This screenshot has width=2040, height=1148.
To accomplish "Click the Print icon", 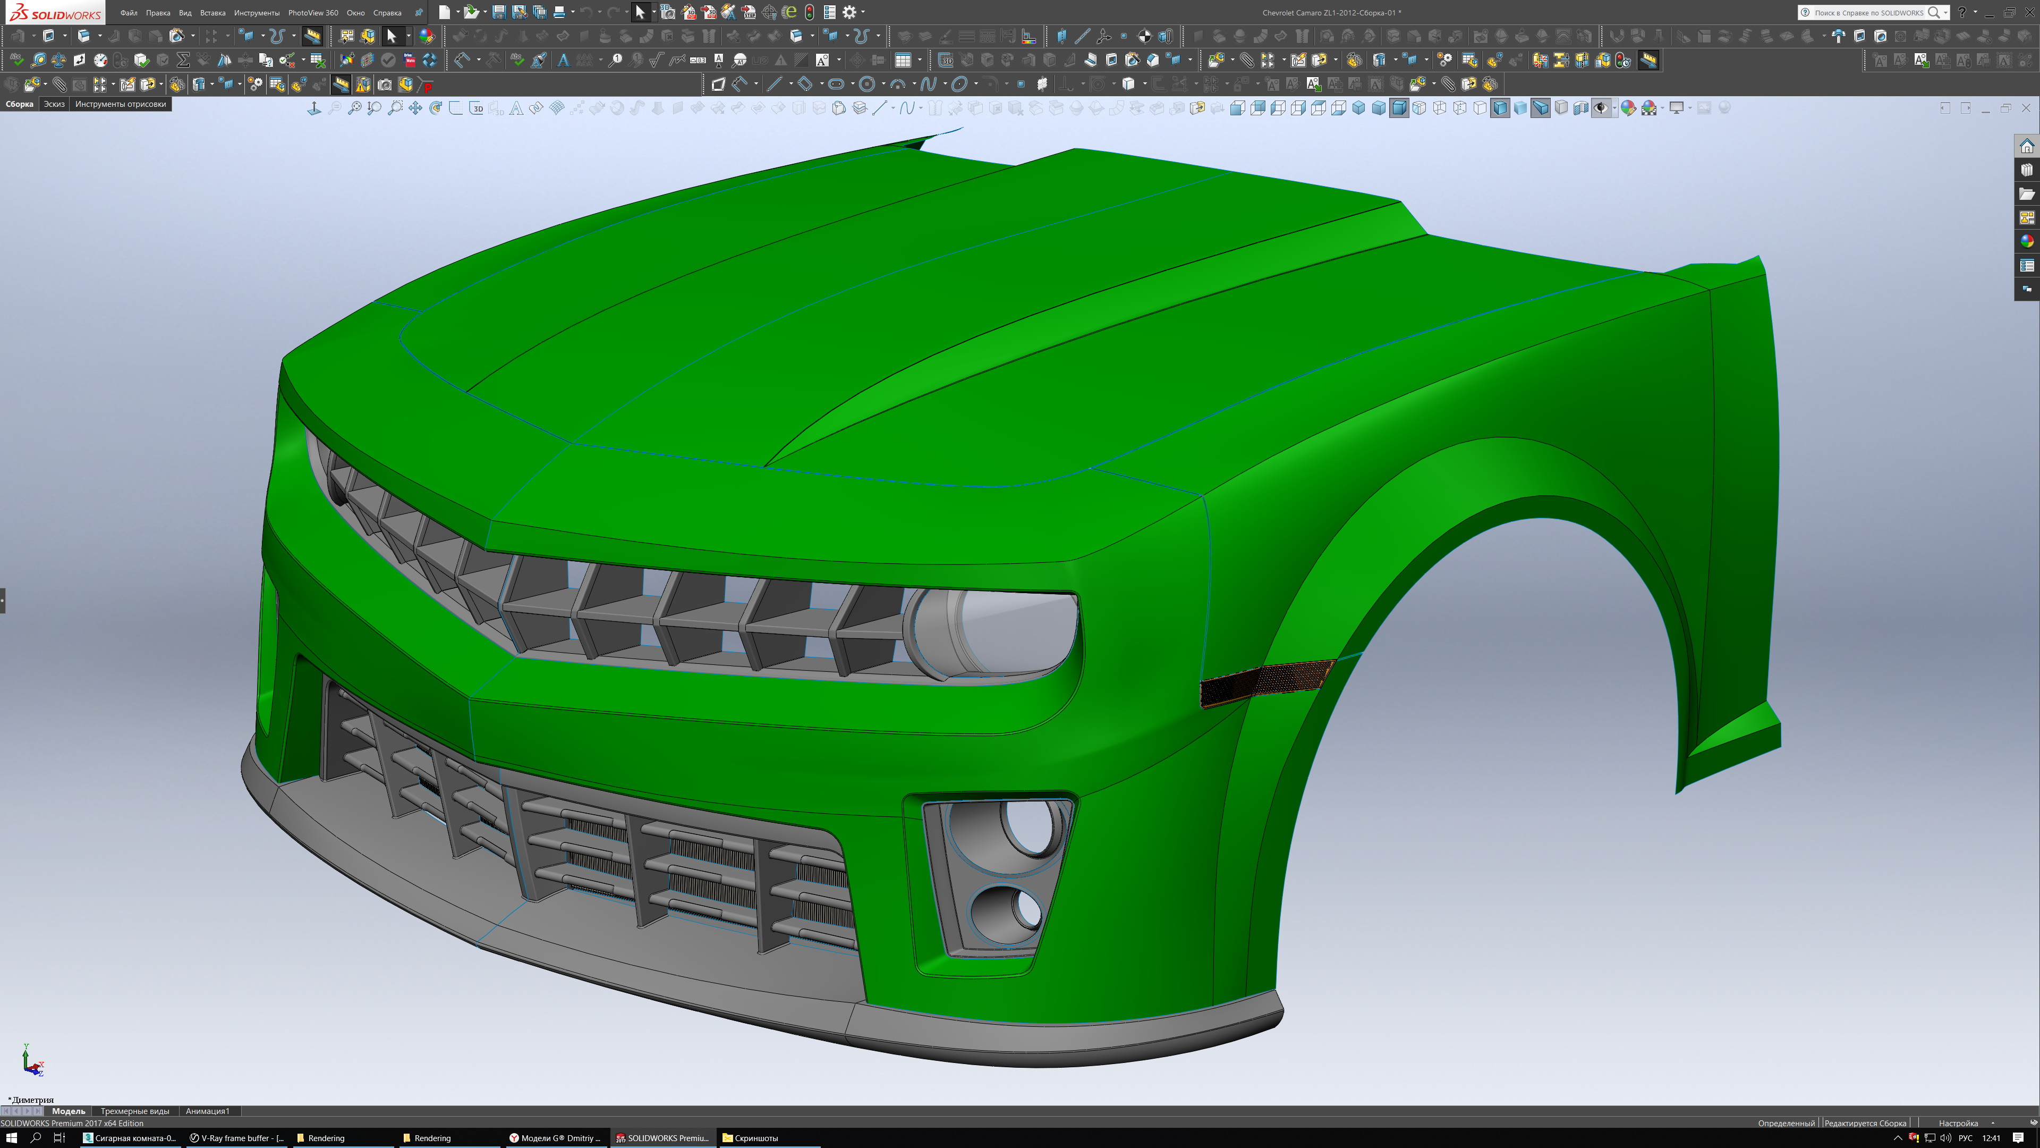I will click(x=559, y=12).
